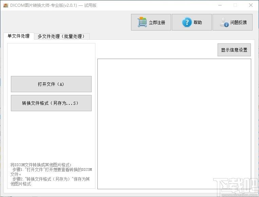
Task: Click the 步骤2 instruction line
Action: (50, 181)
